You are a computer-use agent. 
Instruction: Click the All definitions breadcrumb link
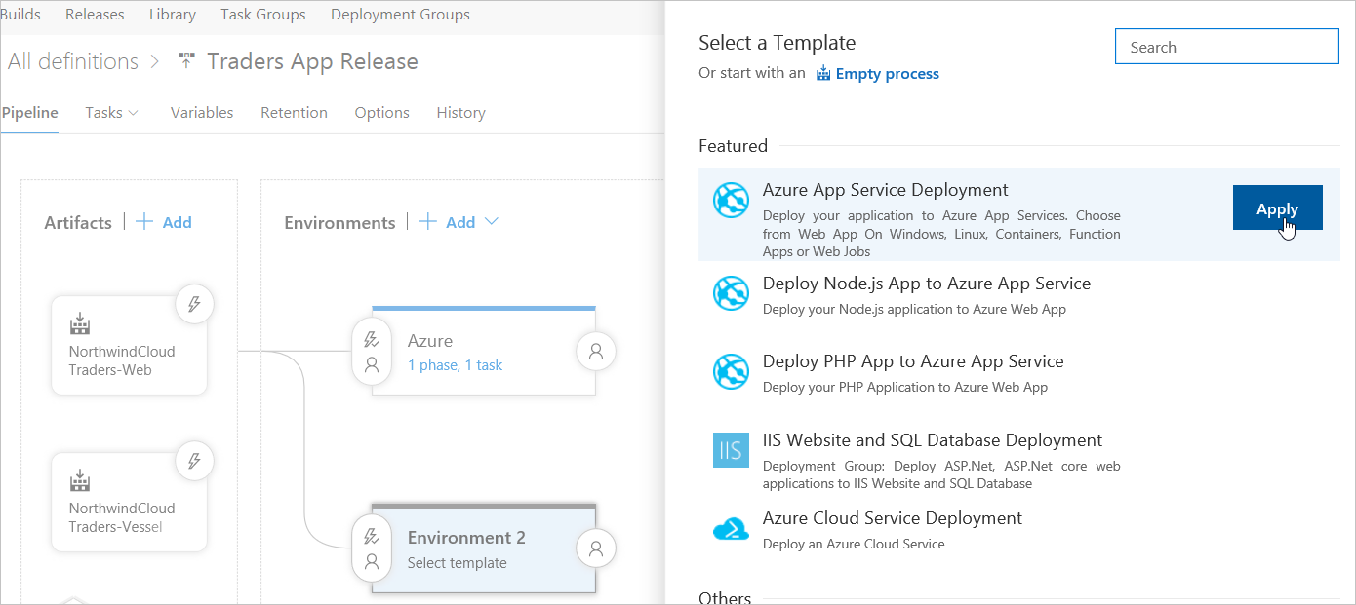73,61
